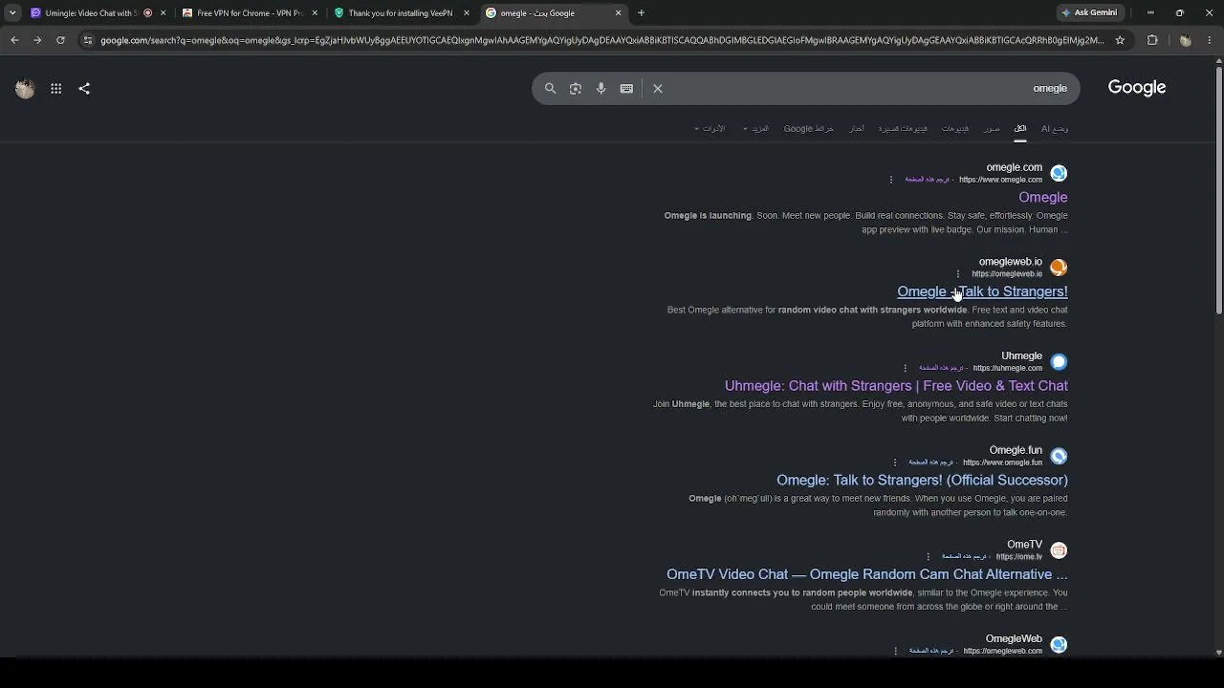Screen dimensions: 1224x688
Task: Click the browser forward arrow
Action: point(37,40)
